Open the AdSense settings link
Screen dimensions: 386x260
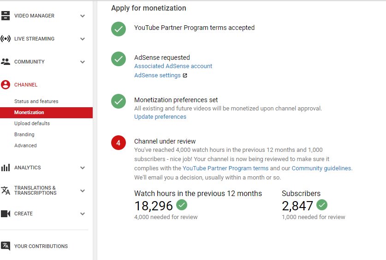coord(157,75)
